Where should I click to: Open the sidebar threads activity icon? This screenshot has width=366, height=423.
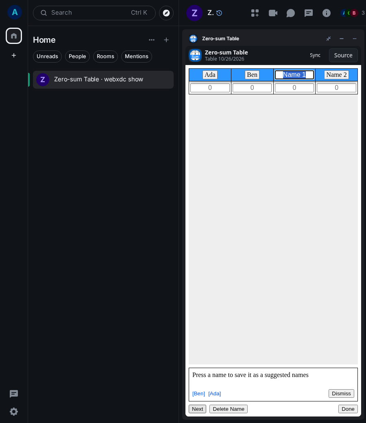pos(14,394)
